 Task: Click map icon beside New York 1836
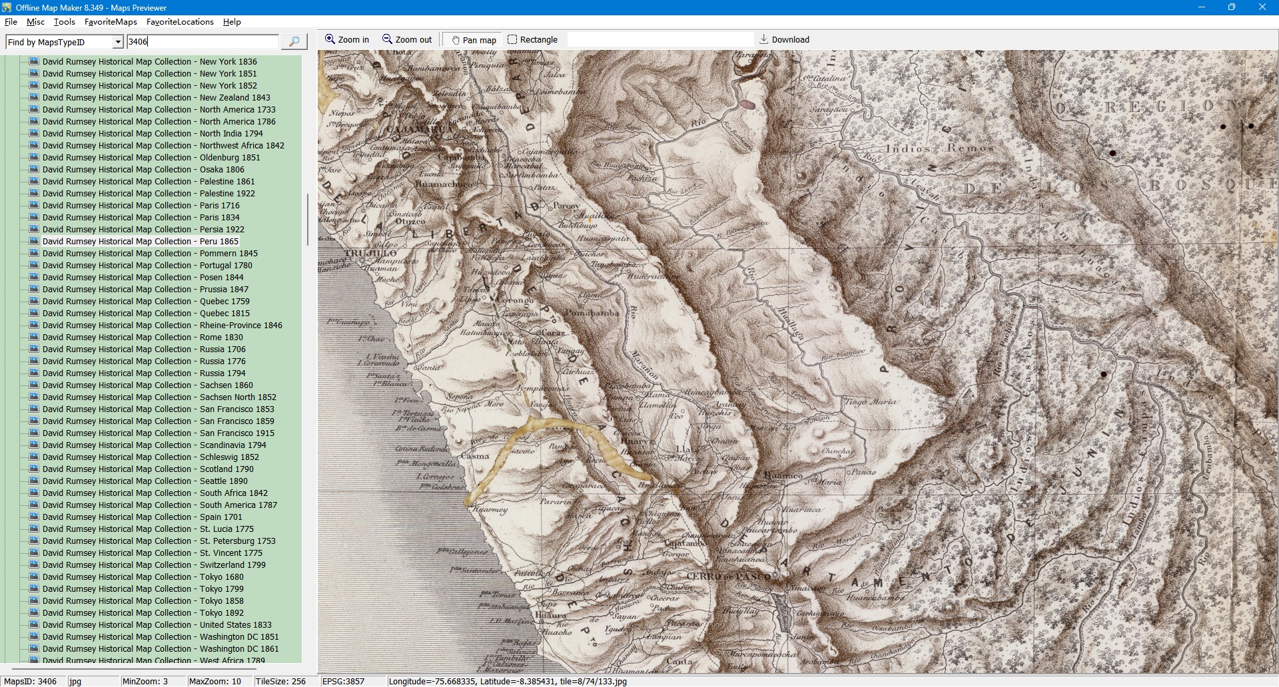(34, 61)
